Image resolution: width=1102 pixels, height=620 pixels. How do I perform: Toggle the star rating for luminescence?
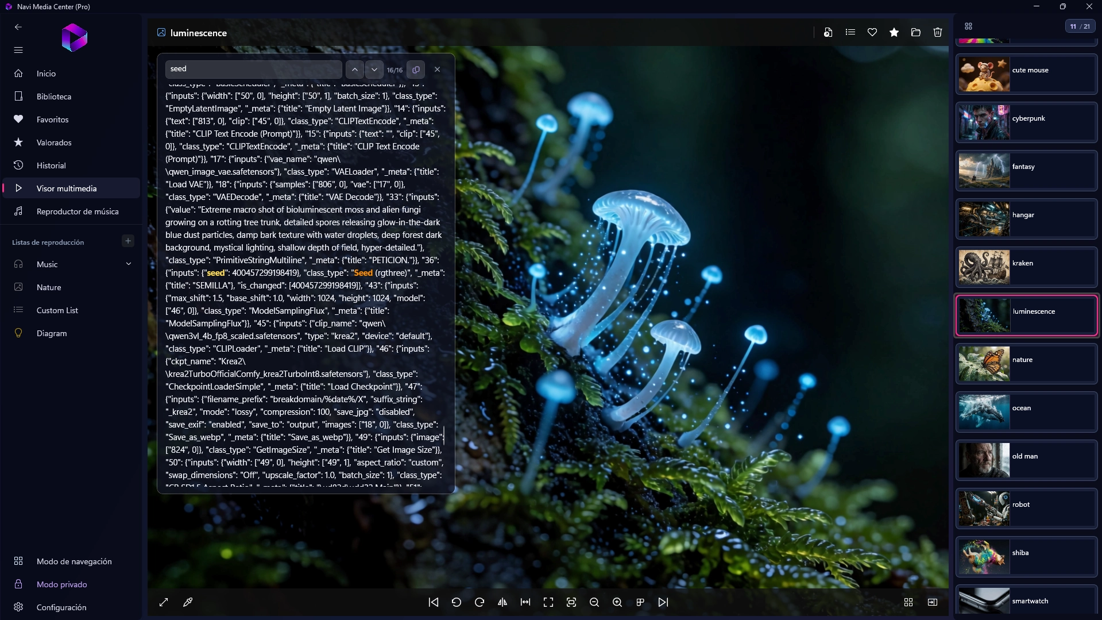[x=894, y=33]
